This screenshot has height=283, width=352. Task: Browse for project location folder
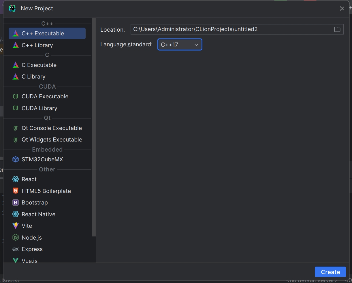click(337, 29)
